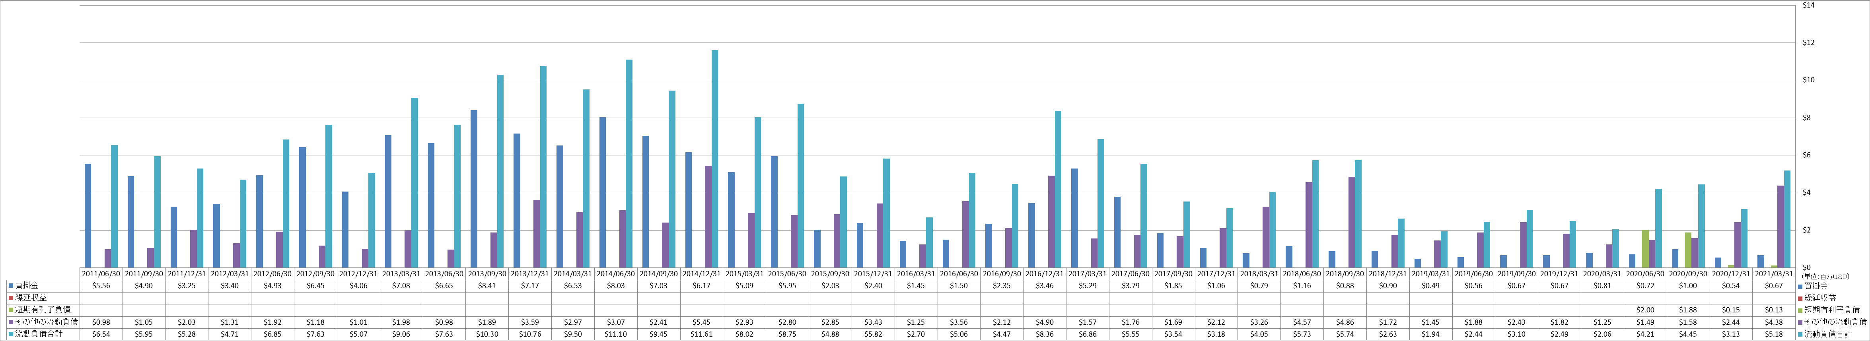
Task: Select the 2016/12/31 date column header
Action: click(x=1044, y=274)
